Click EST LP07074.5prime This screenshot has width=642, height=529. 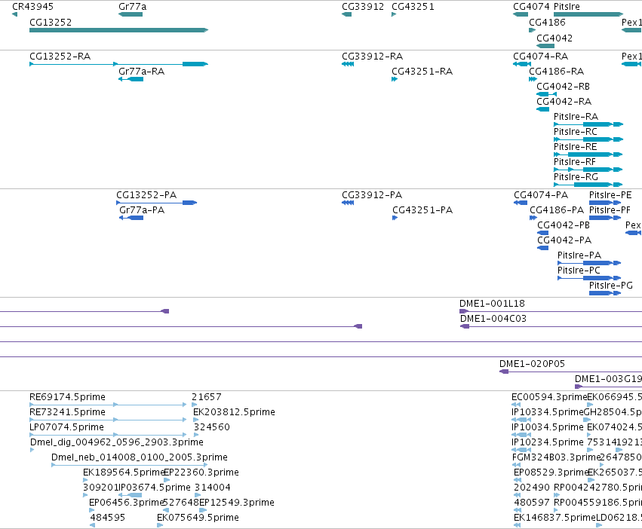pos(108,435)
